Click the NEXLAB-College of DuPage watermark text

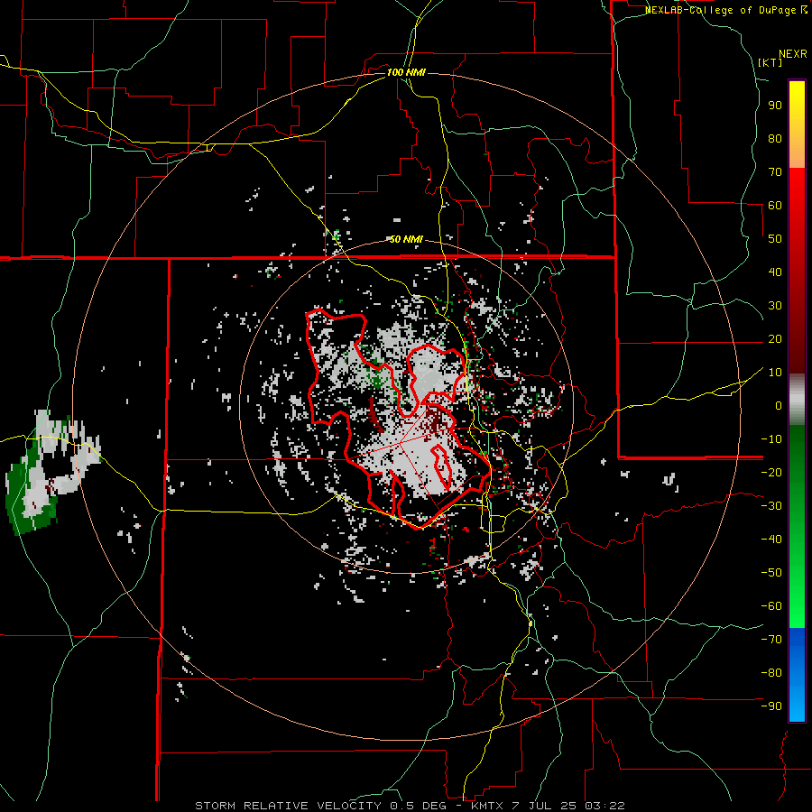click(x=725, y=10)
